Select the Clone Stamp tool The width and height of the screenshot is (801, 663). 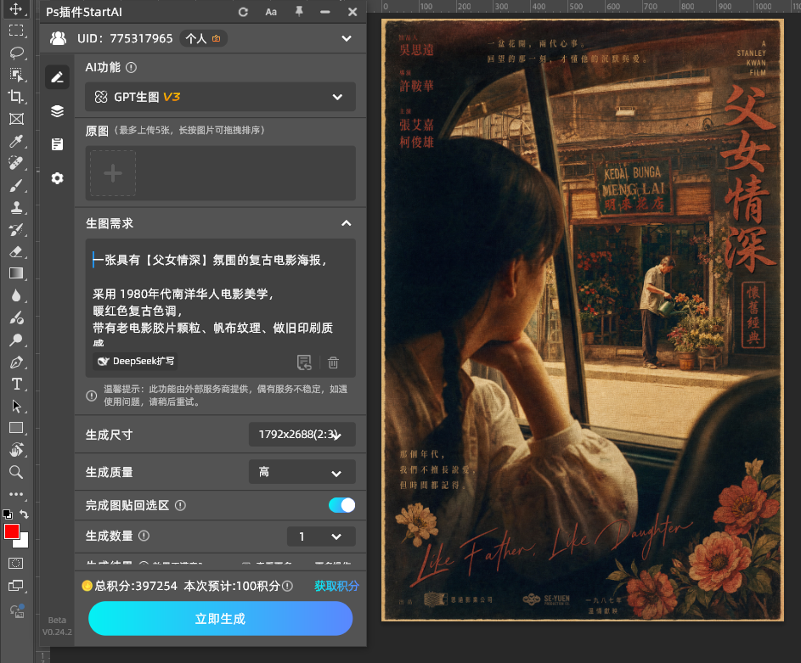16,207
